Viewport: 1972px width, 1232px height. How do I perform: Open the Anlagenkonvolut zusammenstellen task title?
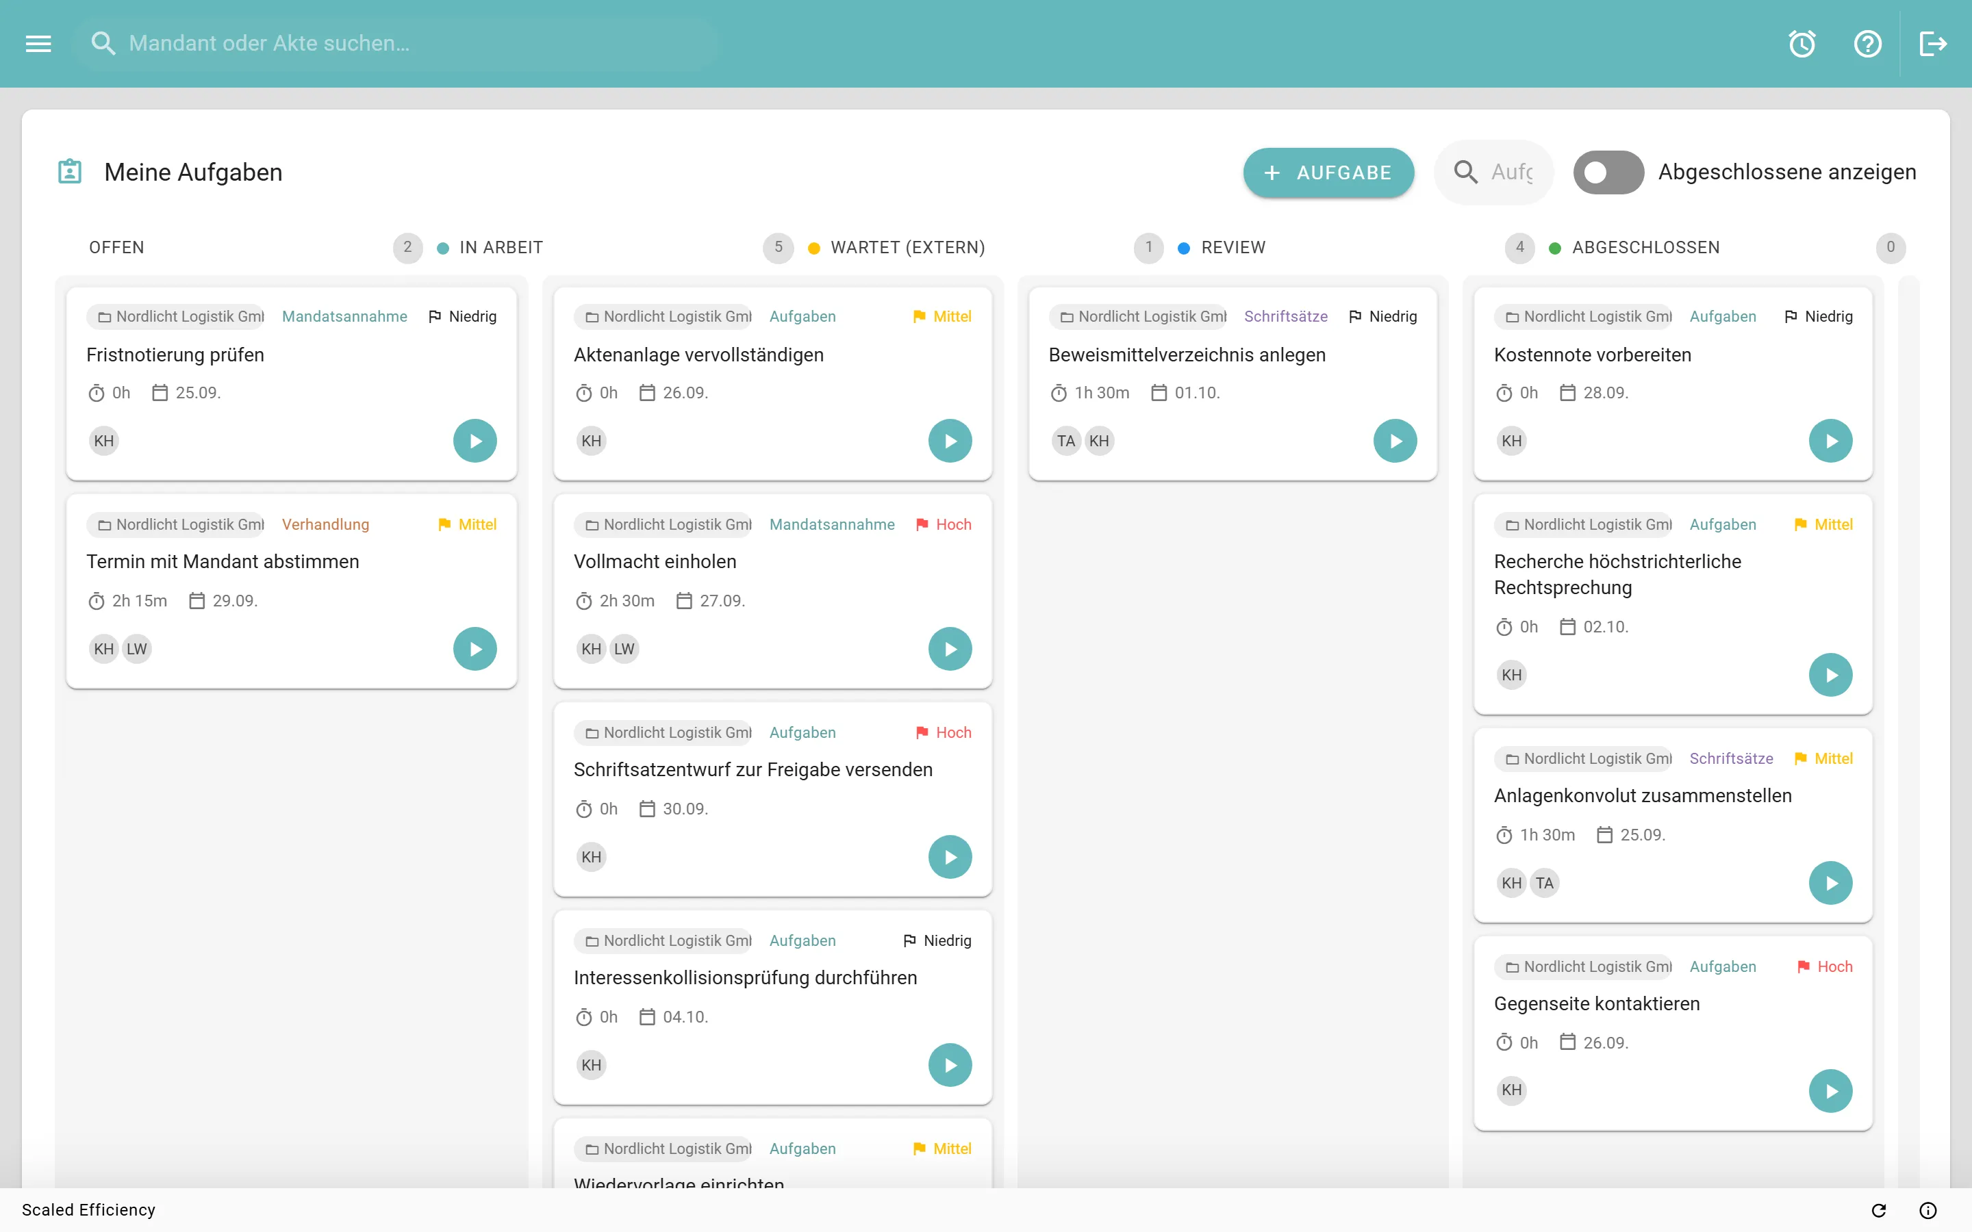1643,796
